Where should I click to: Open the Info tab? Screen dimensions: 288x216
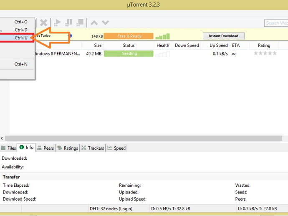pyautogui.click(x=26, y=148)
